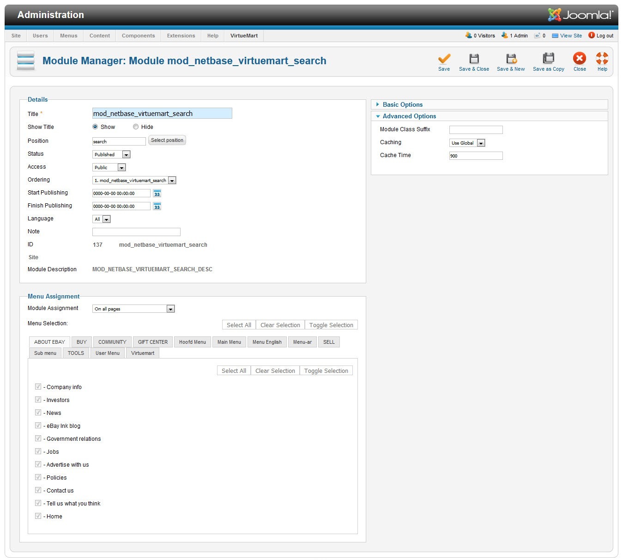Viewport: 623px width, 560px height.
Task: Click inner tab-panel Select All button
Action: 234,371
